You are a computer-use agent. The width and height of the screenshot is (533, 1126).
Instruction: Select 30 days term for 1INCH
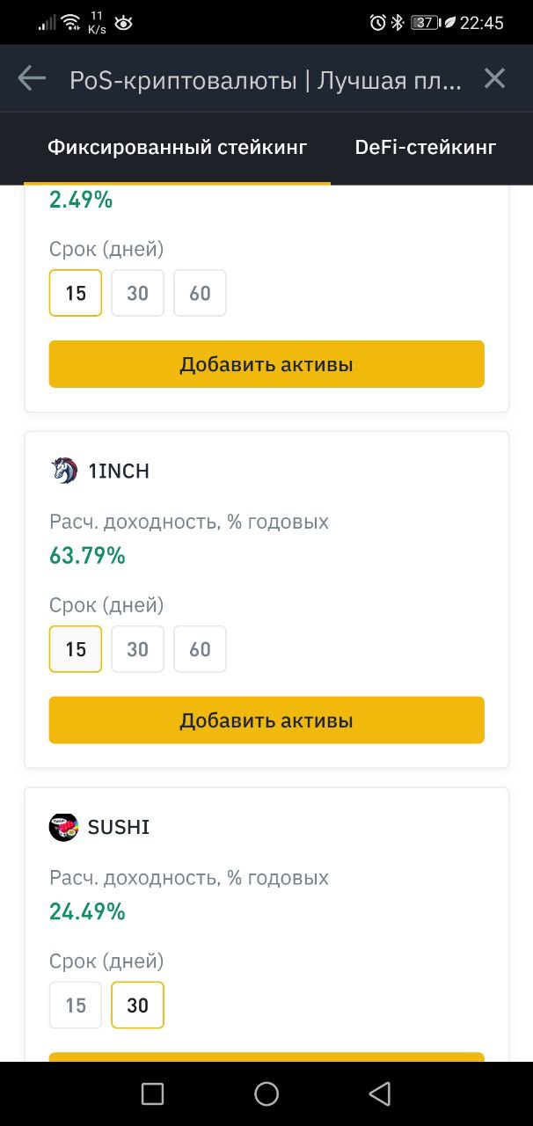click(137, 649)
